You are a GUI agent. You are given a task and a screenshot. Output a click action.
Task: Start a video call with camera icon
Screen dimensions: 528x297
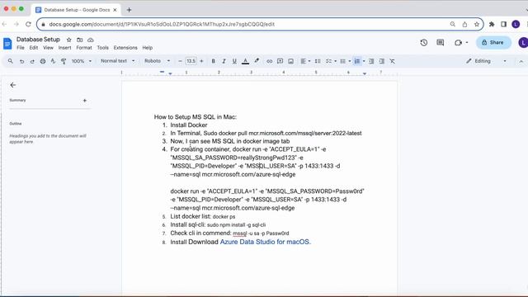pyautogui.click(x=458, y=43)
